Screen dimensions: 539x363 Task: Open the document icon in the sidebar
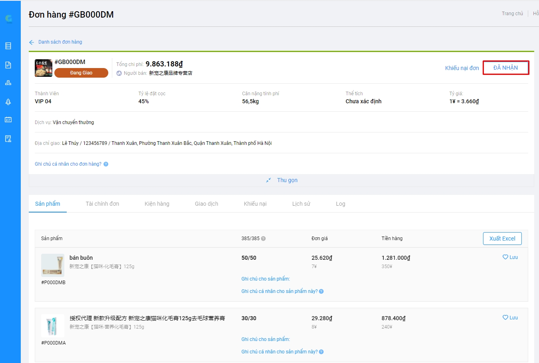tap(8, 65)
